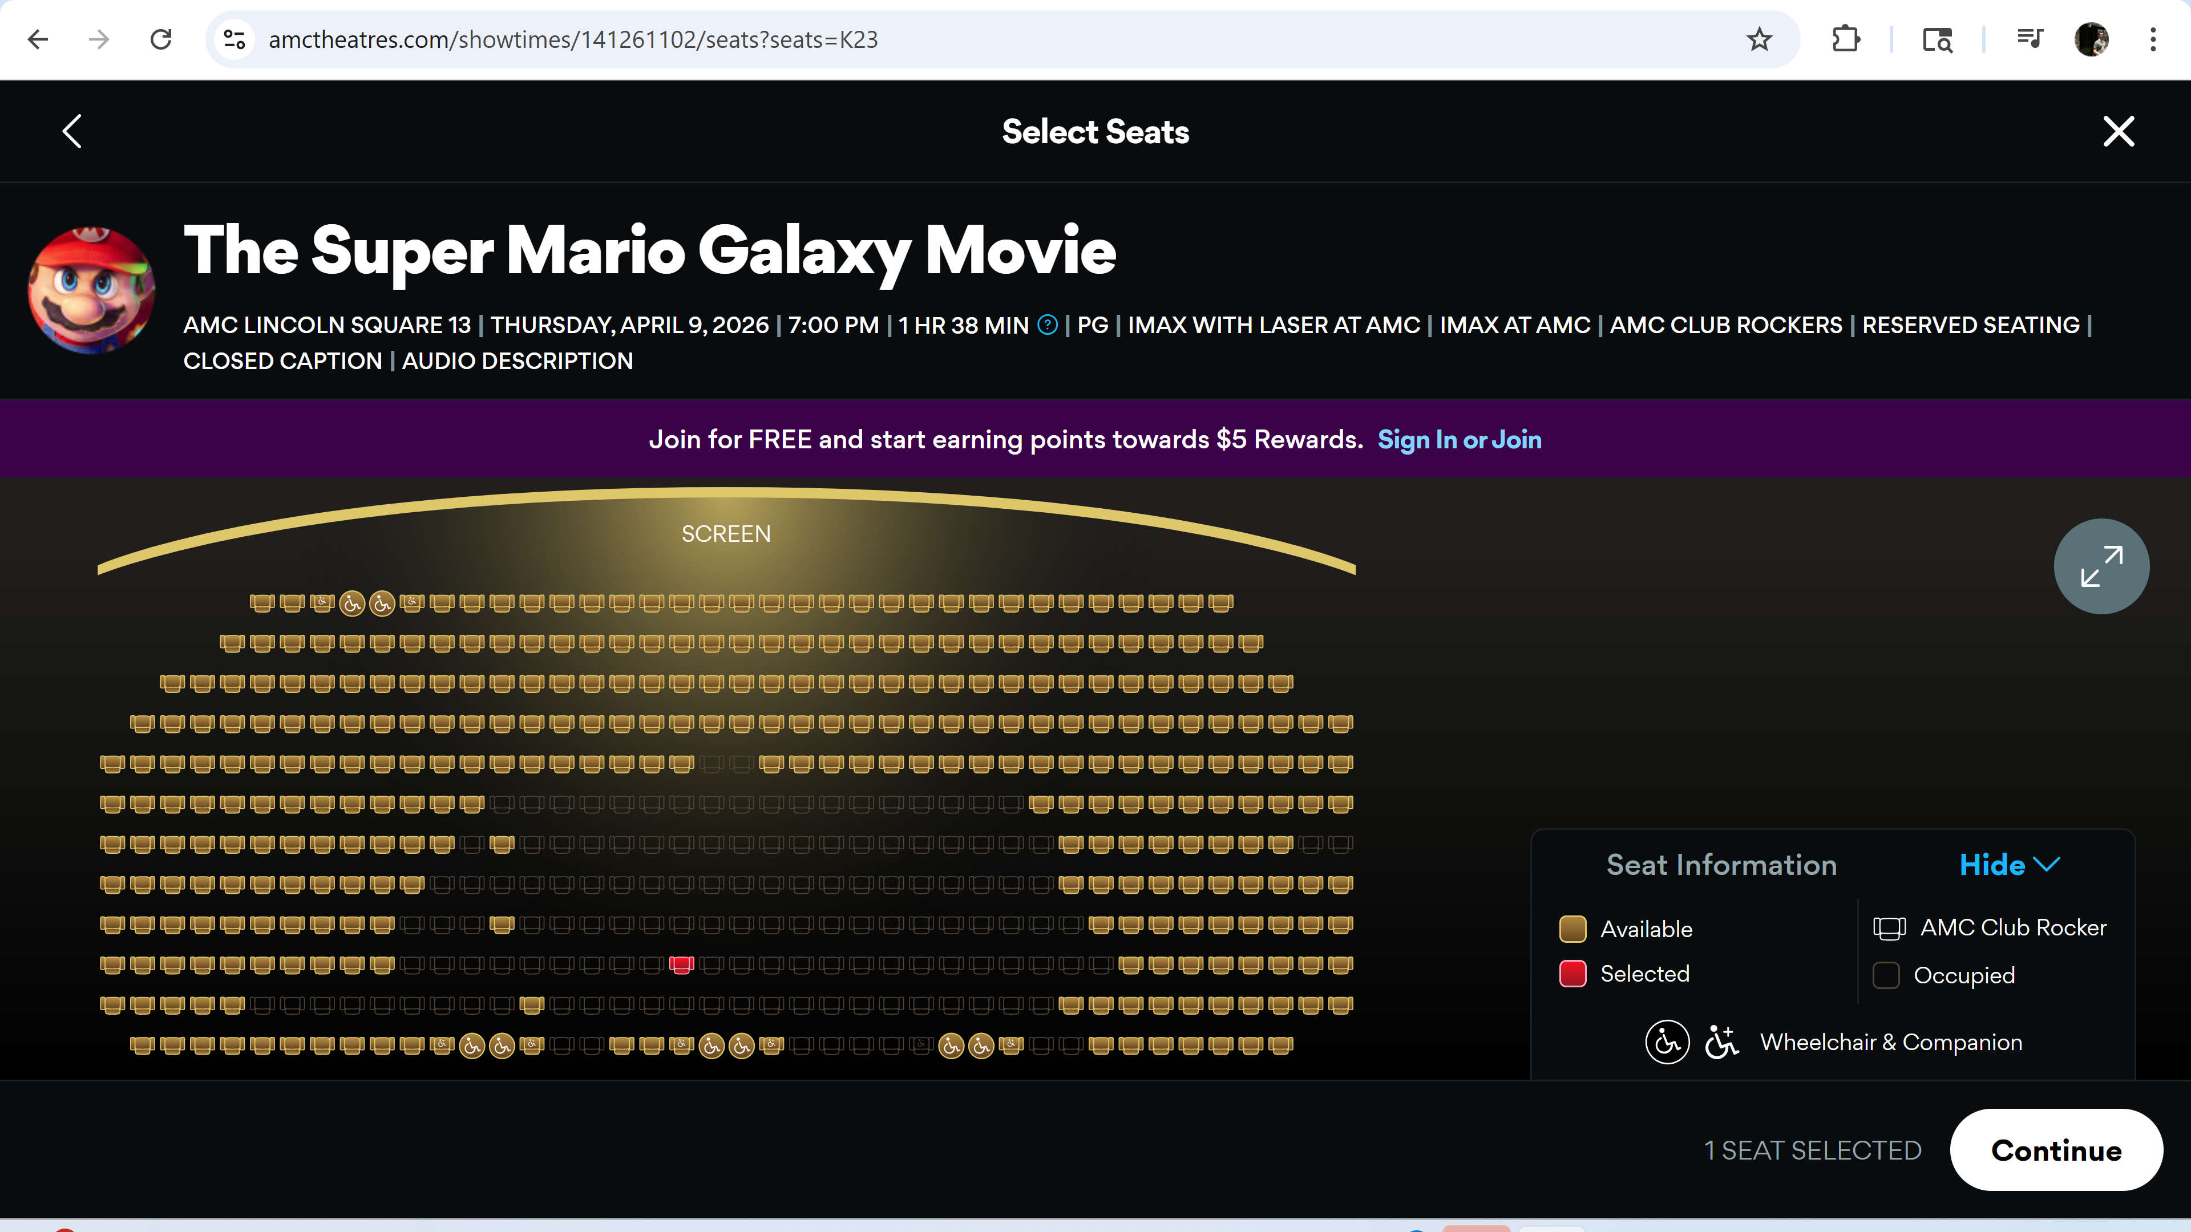
Task: Deselect the red selected seat
Action: 681,964
